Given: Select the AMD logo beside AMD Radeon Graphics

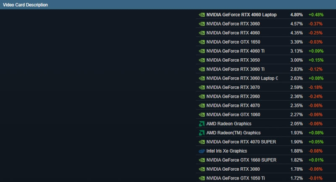Looking at the screenshot, I should [202, 124].
